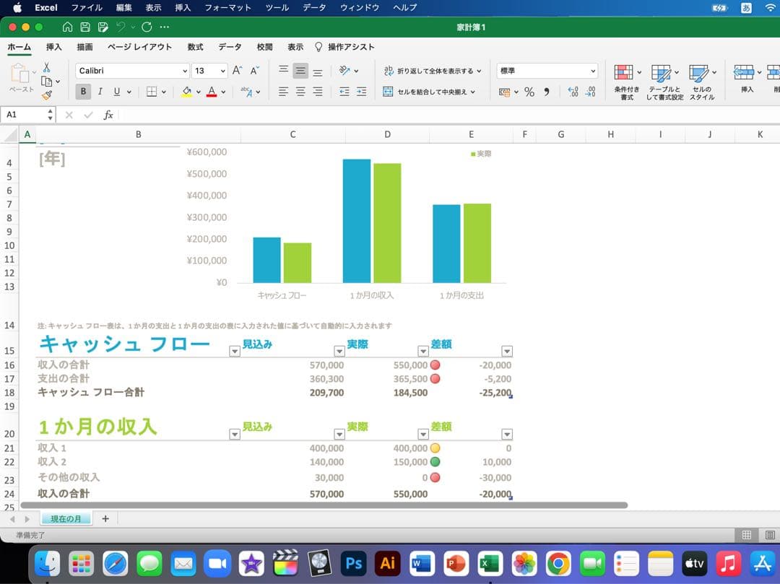Add a new sheet with the plus button
Screen dimensions: 780x584
pos(105,518)
